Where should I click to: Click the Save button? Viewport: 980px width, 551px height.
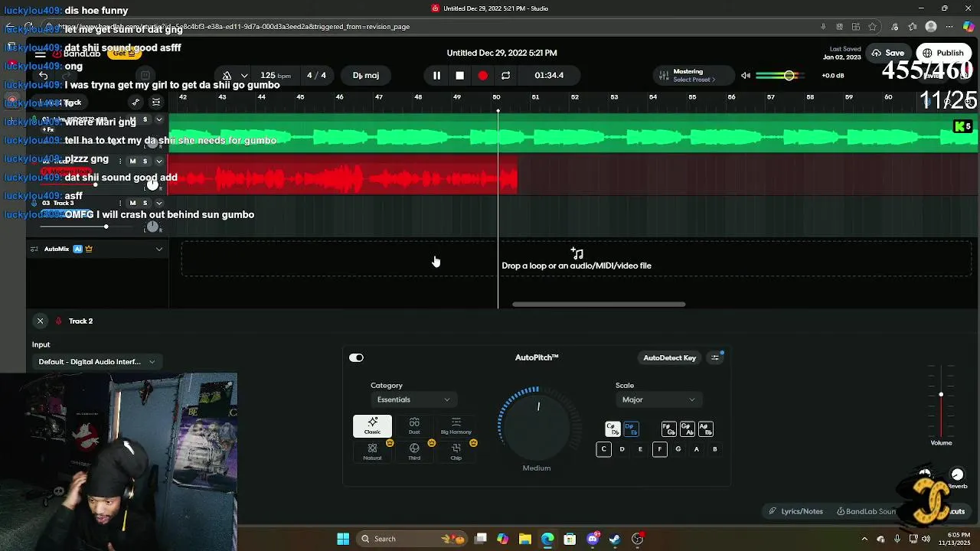tap(887, 53)
